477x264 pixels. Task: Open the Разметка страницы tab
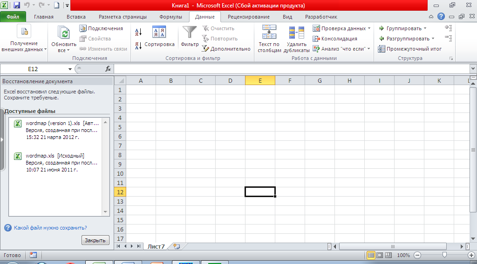coord(123,17)
